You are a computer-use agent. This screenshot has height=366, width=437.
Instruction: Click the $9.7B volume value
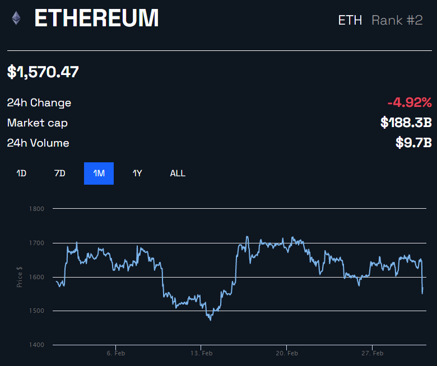click(413, 143)
